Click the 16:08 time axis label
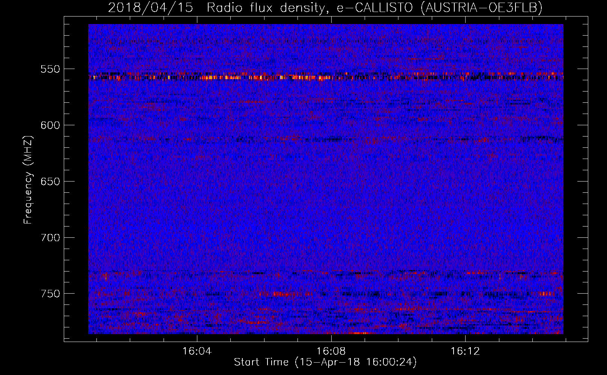The image size is (607, 375). click(331, 351)
